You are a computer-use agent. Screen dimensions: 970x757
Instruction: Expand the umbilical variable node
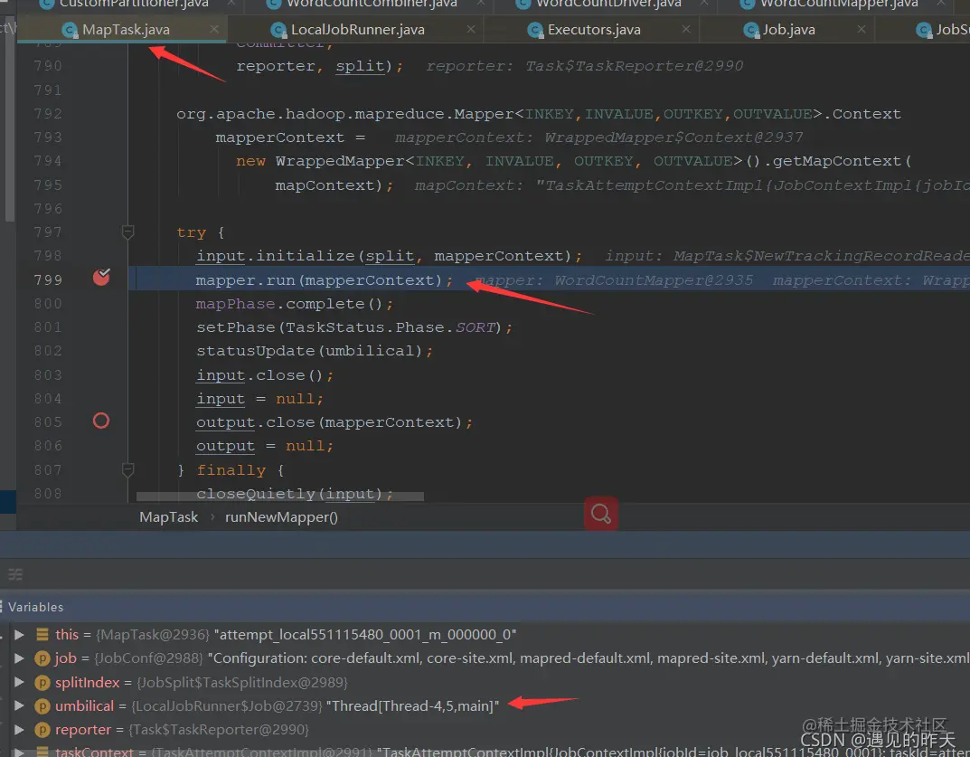[x=19, y=705]
